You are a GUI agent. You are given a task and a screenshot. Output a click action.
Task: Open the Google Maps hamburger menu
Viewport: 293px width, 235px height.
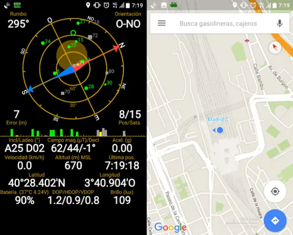pyautogui.click(x=162, y=23)
